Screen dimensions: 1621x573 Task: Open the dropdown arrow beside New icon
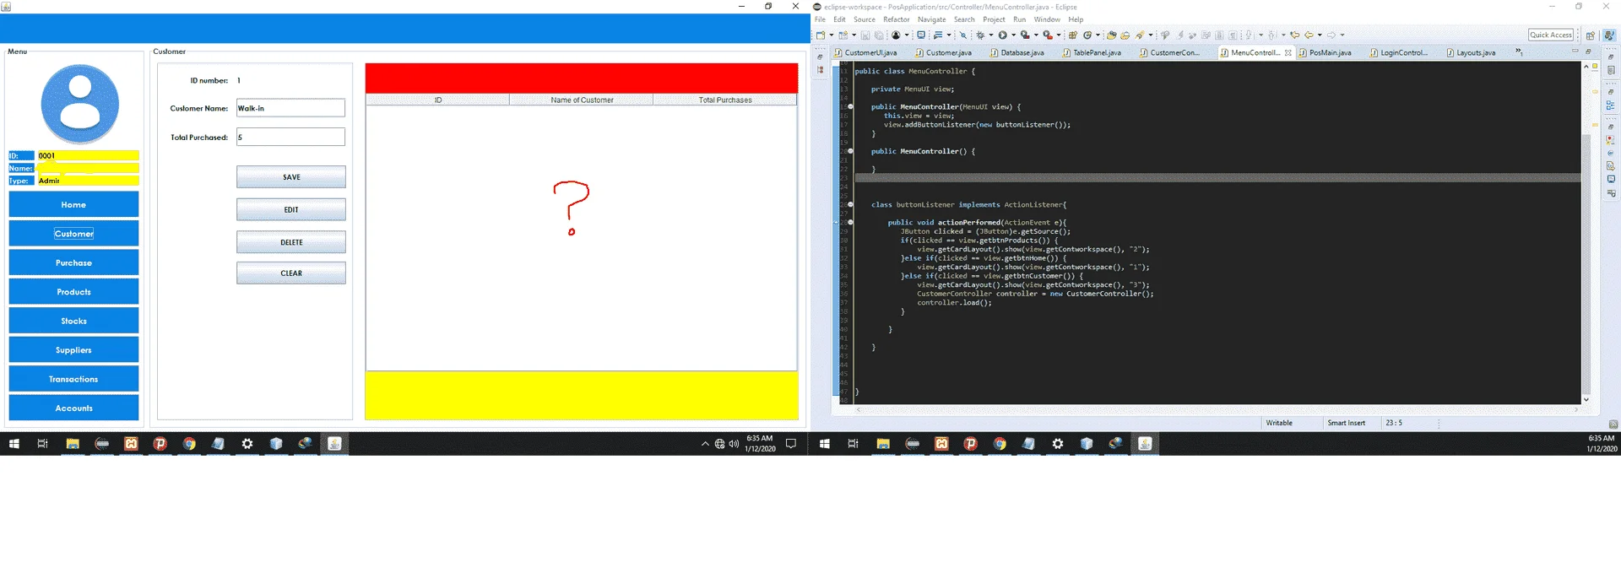pyautogui.click(x=832, y=35)
